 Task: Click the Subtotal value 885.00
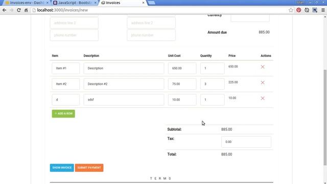pyautogui.click(x=226, y=129)
